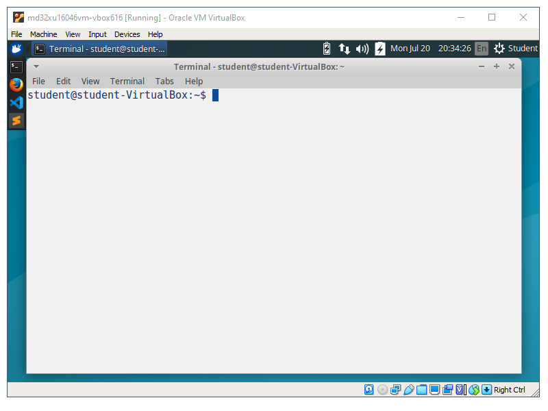Open the Student user session menu
This screenshot has width=548, height=411.
[x=516, y=49]
